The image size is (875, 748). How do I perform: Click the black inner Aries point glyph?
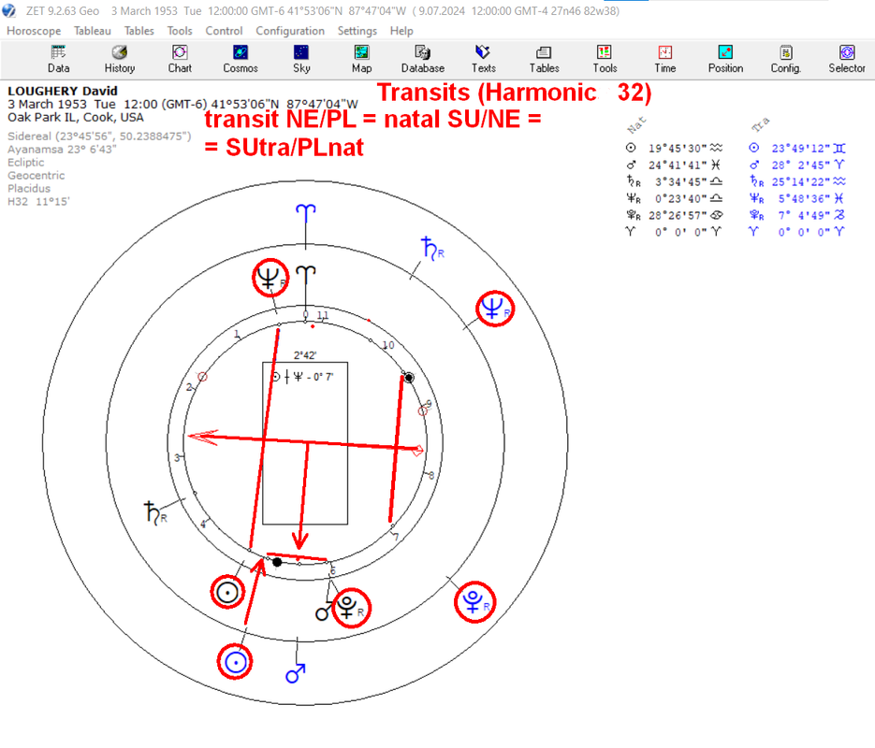click(x=306, y=273)
